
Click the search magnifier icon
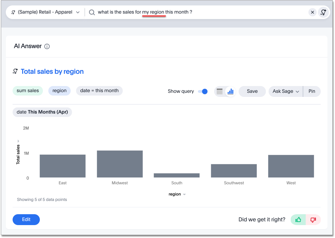(92, 12)
